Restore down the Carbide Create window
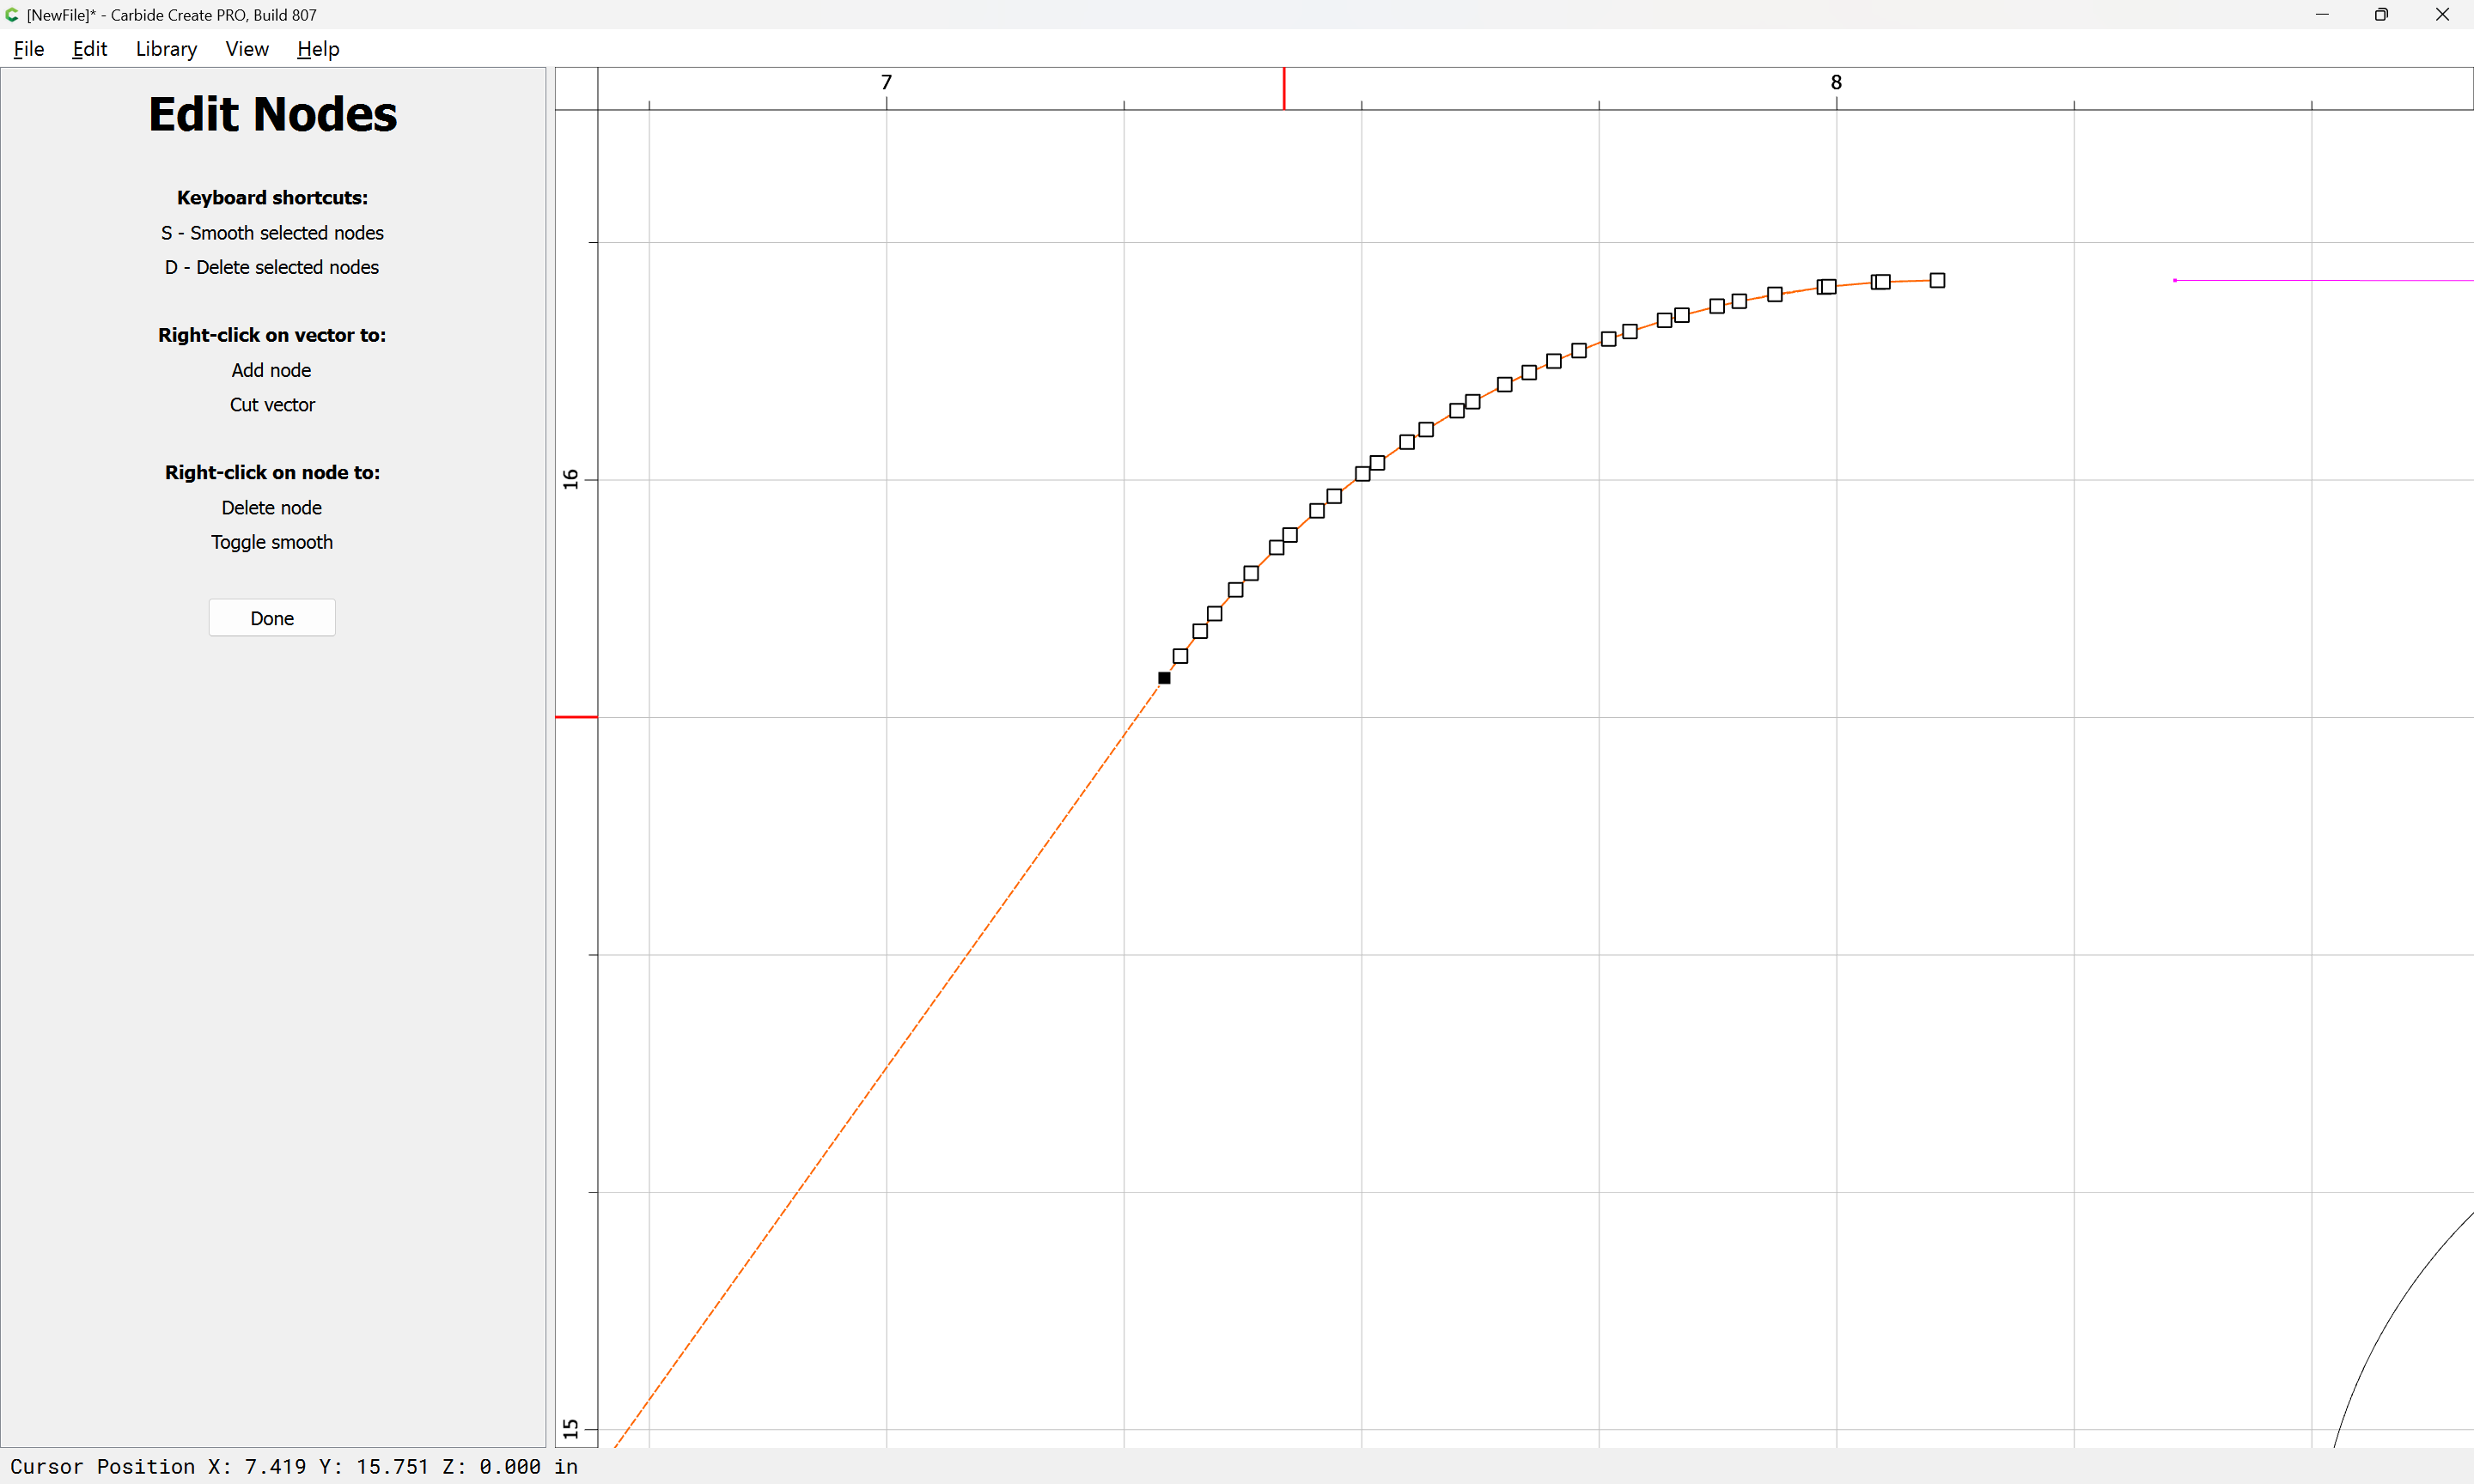 pyautogui.click(x=2382, y=15)
